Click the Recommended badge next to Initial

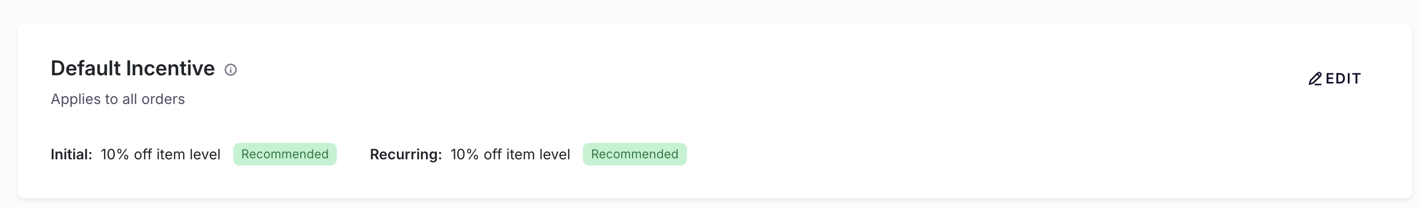tap(284, 155)
